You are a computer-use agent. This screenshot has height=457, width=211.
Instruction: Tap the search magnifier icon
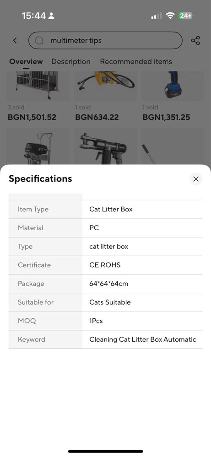coord(39,41)
